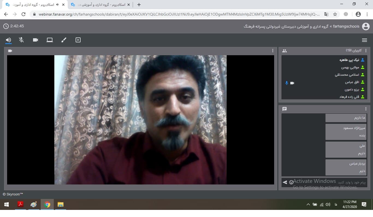Open the emoji picker in chat
Screen dimensions: 373x217
(291, 182)
